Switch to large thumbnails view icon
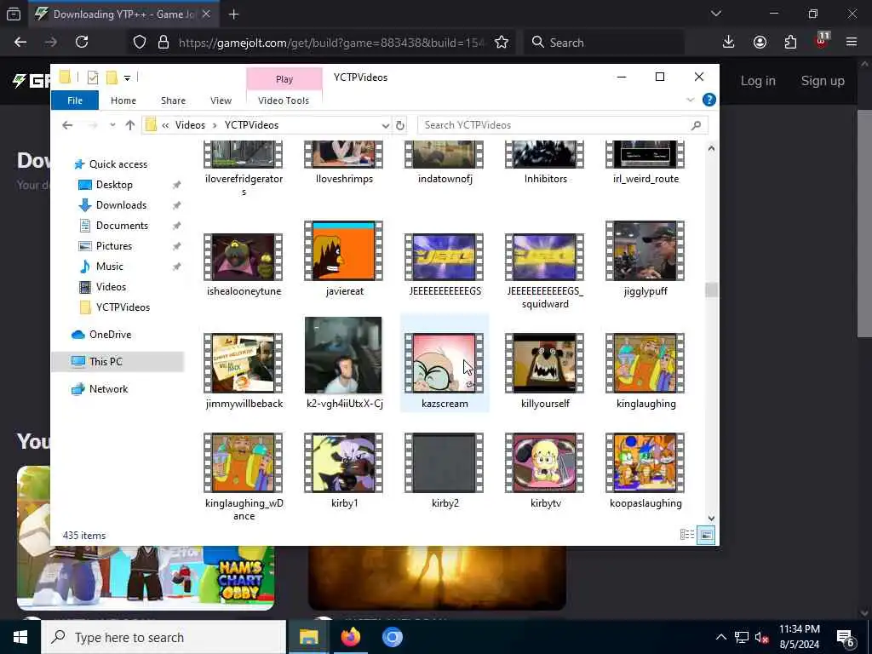 [706, 535]
